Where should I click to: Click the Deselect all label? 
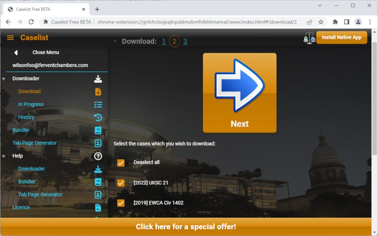coord(146,162)
